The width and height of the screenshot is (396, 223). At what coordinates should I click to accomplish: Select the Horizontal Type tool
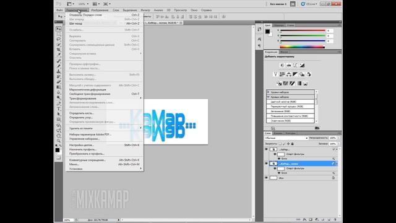[59, 109]
